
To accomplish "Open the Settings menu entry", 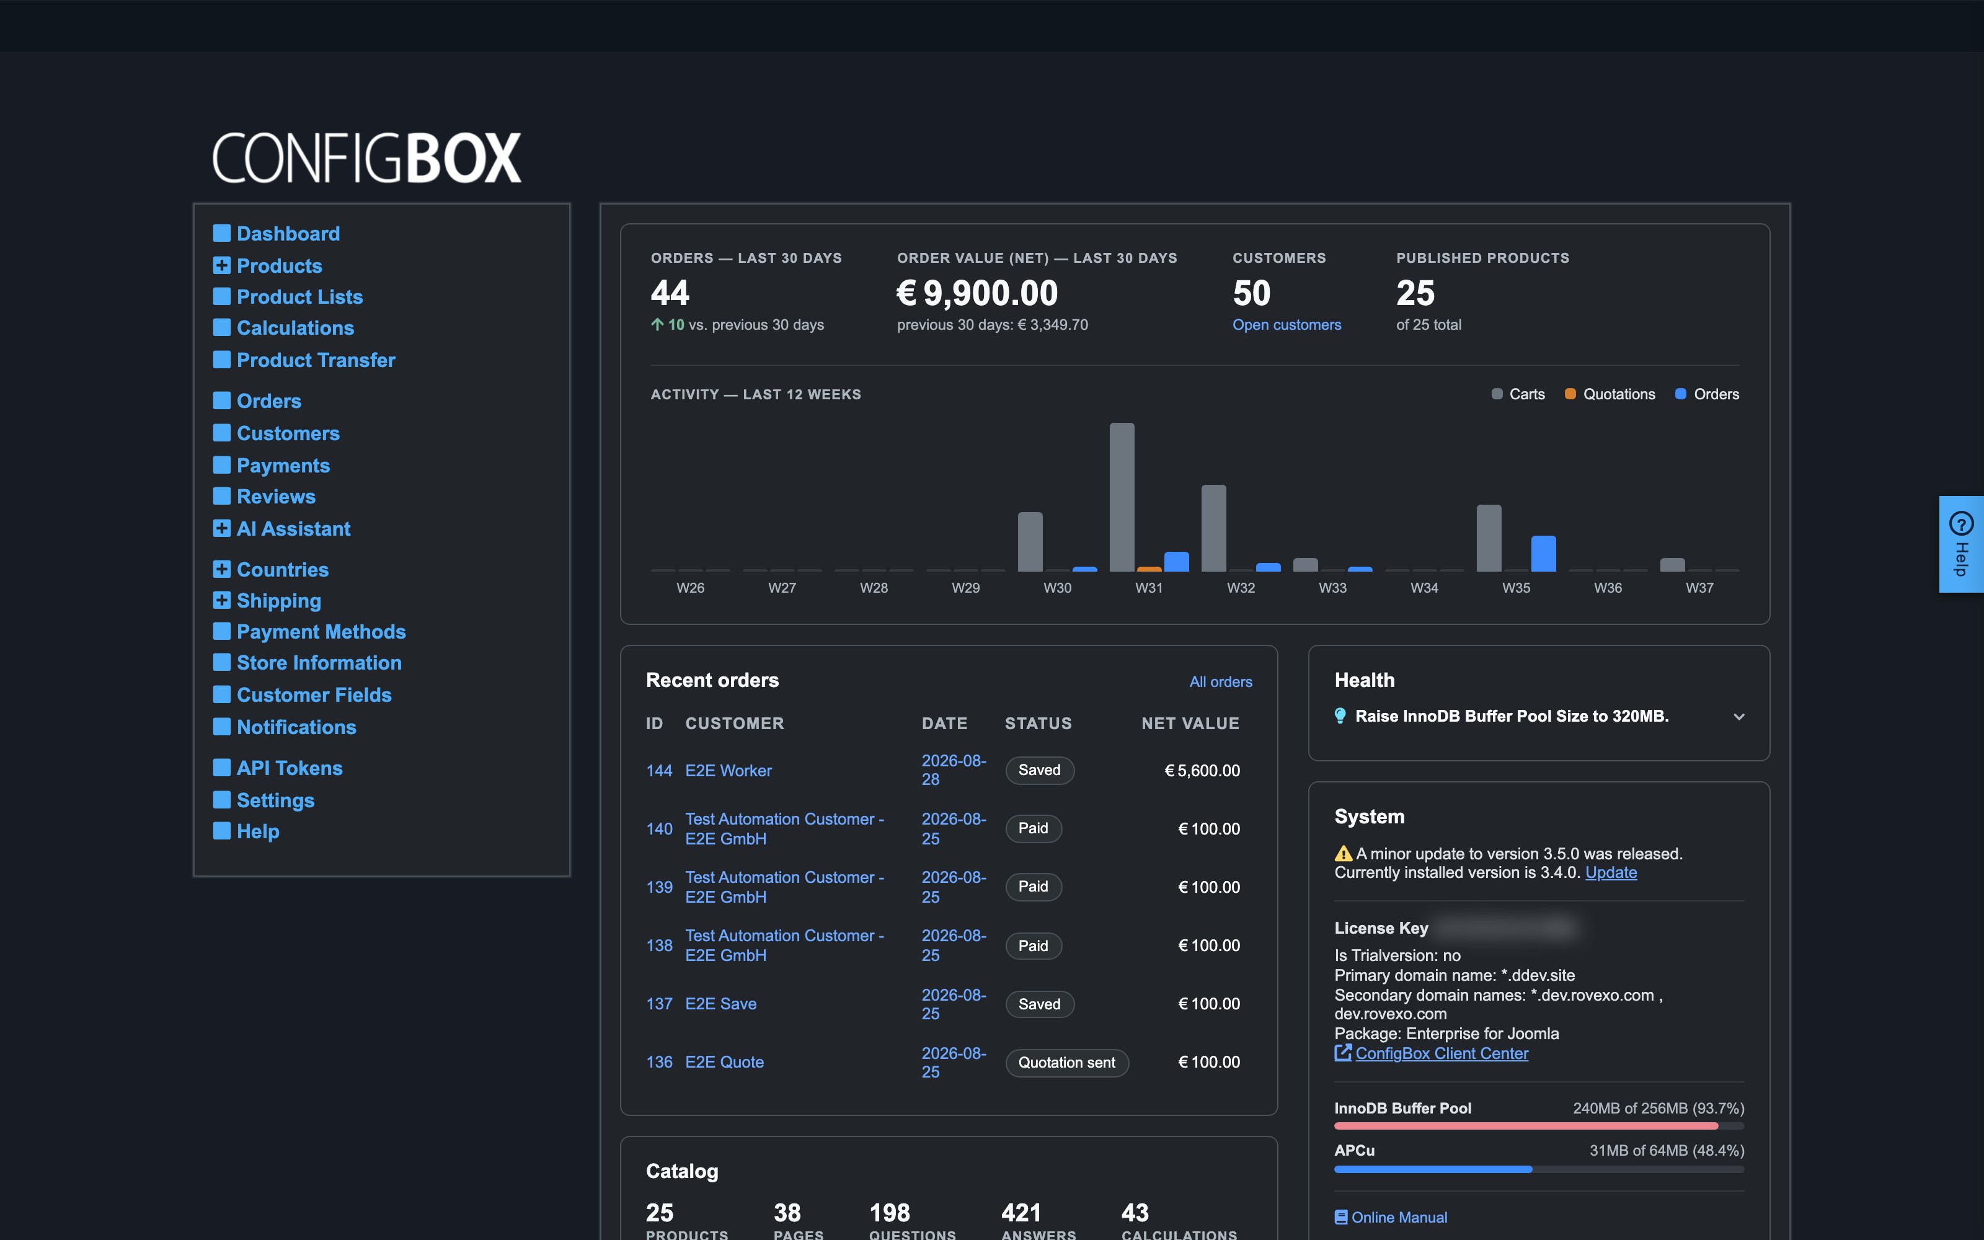I will (275, 800).
